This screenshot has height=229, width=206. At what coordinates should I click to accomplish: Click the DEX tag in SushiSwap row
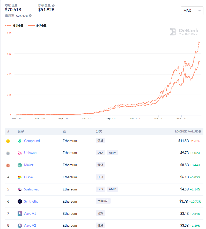click(100, 189)
